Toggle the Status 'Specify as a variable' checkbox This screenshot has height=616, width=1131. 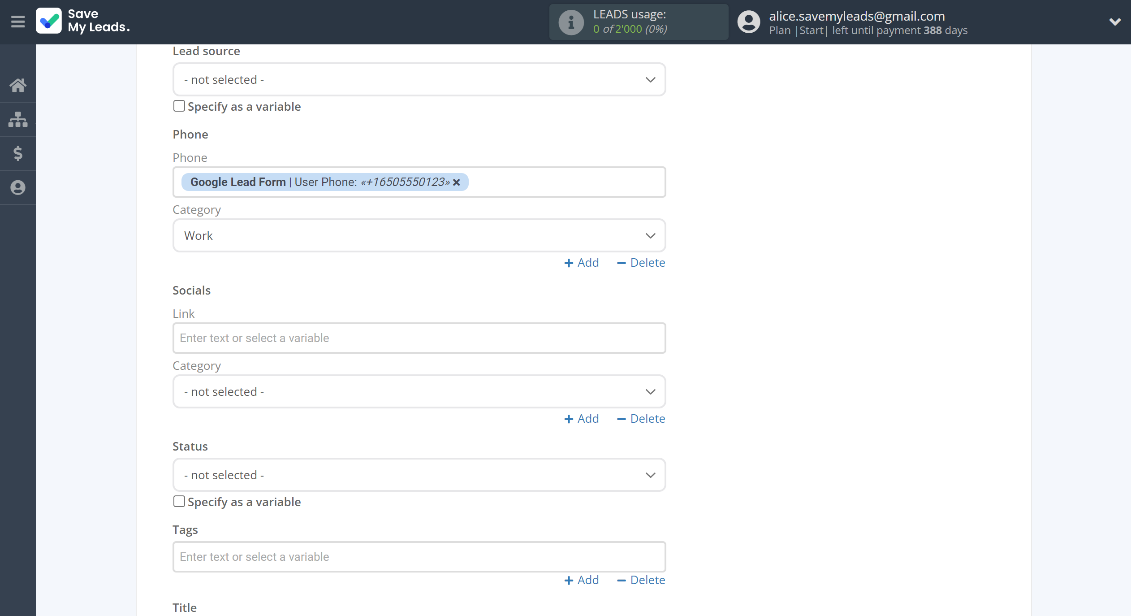click(x=179, y=501)
